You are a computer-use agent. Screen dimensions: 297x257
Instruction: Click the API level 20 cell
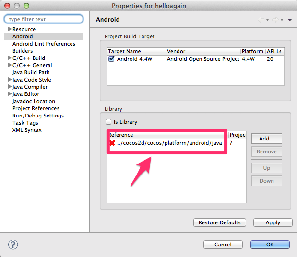tap(270, 59)
